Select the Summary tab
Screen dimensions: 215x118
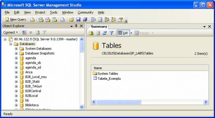99,27
